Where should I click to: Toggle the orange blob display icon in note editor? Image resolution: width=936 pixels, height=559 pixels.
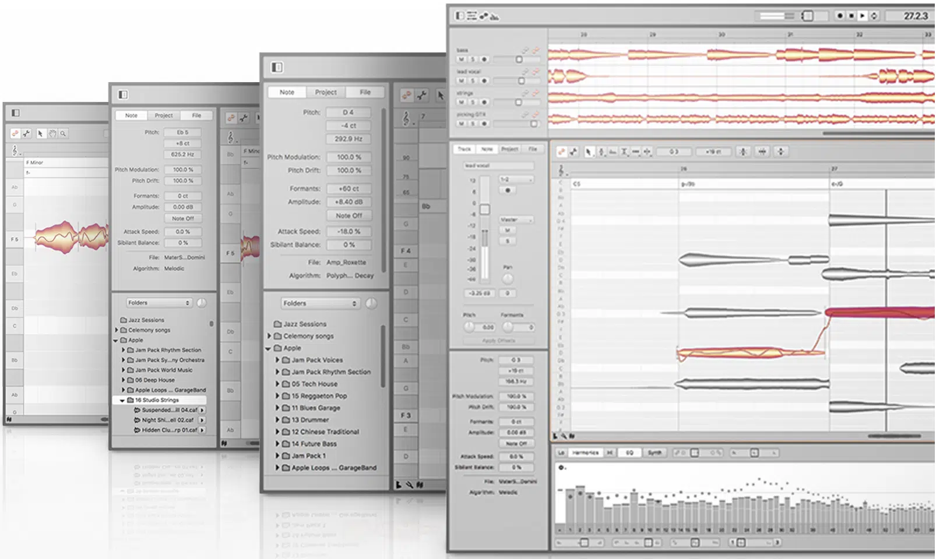[x=561, y=151]
